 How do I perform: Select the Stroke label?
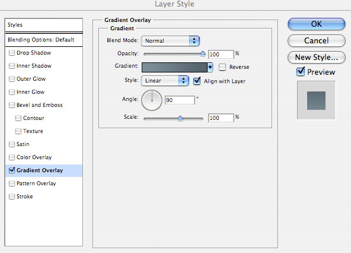click(x=25, y=197)
